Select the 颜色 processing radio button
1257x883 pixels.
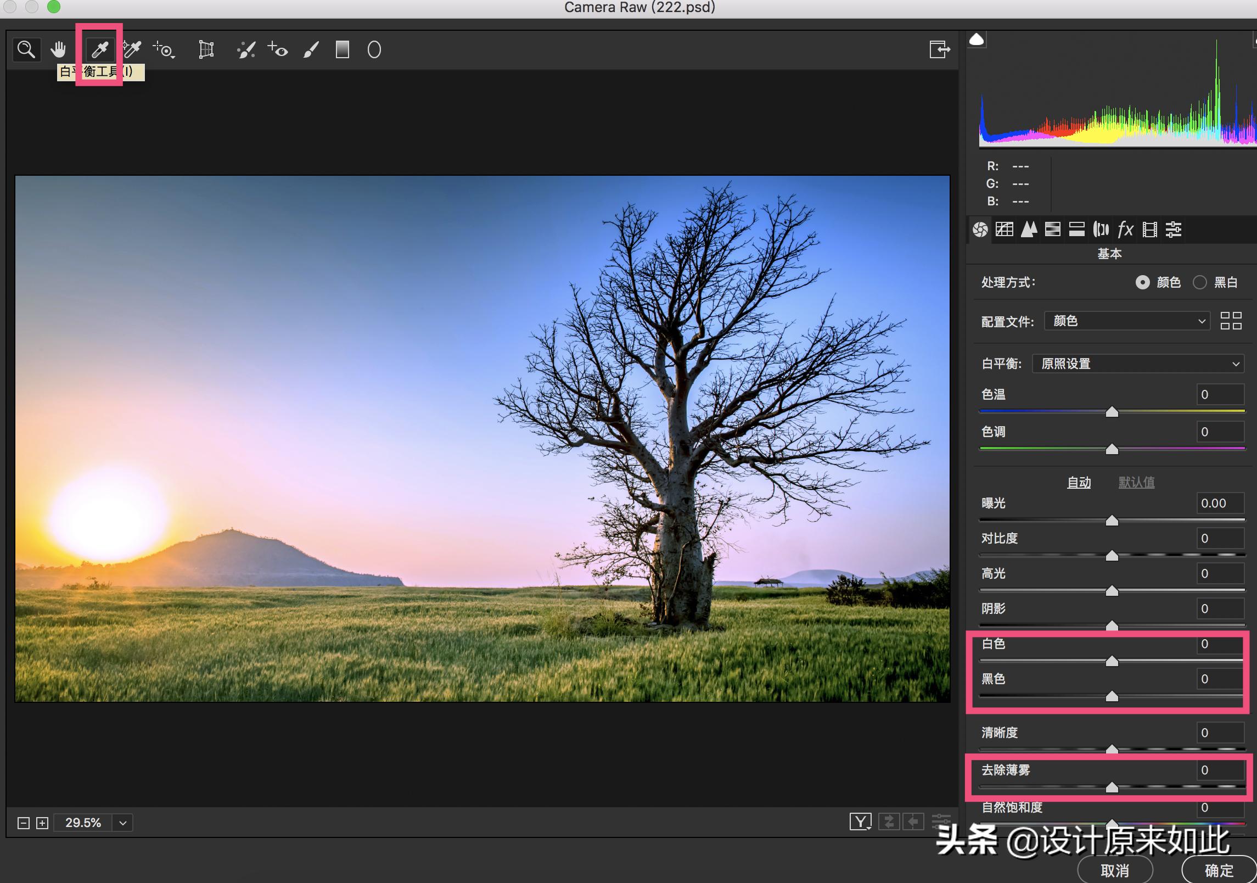(x=1142, y=282)
